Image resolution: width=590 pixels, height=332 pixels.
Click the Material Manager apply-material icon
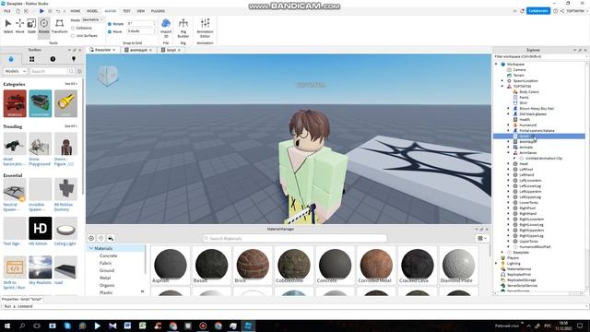(x=111, y=238)
